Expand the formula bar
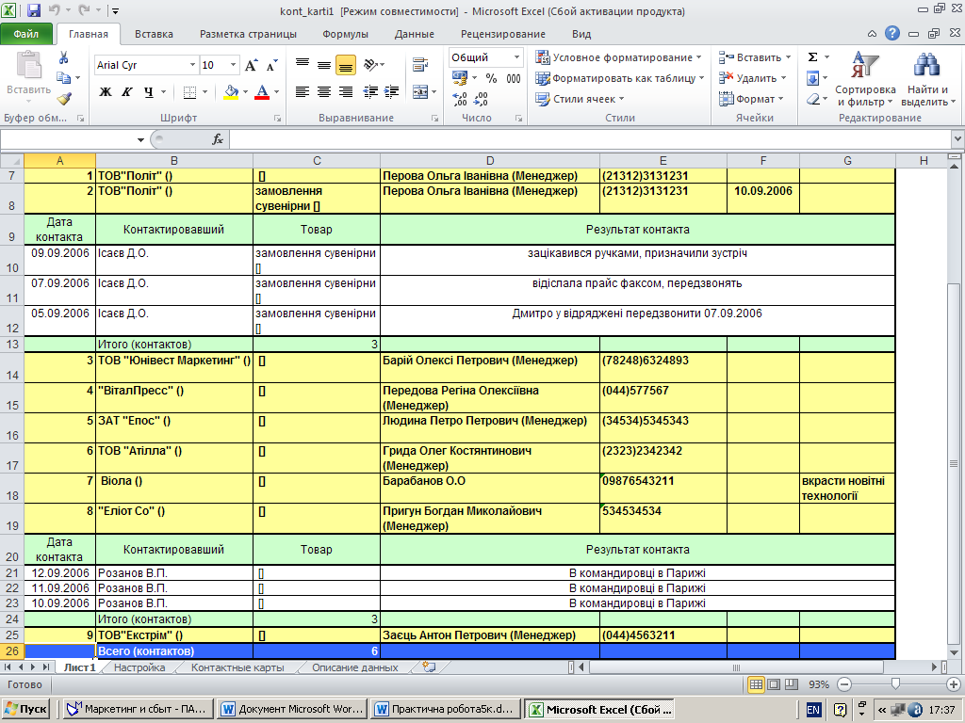 pyautogui.click(x=957, y=139)
